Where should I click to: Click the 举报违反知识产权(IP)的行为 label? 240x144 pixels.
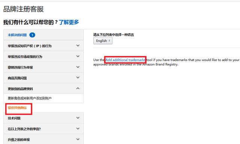pos(30,46)
